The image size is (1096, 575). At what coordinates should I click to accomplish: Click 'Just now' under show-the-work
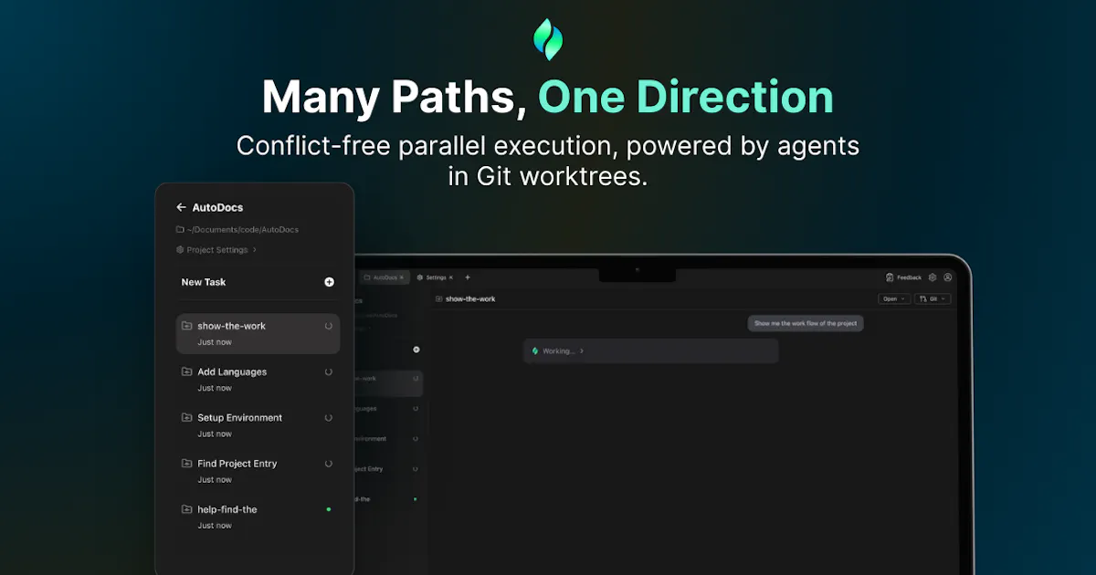coord(215,342)
